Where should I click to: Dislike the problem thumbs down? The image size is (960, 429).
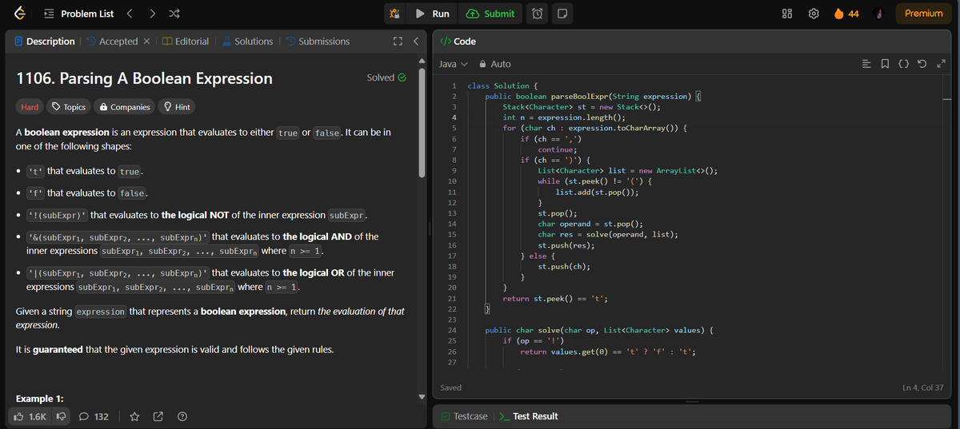[x=59, y=416]
